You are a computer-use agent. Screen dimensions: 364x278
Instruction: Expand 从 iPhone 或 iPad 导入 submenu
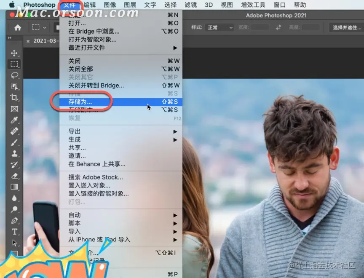[x=121, y=240]
